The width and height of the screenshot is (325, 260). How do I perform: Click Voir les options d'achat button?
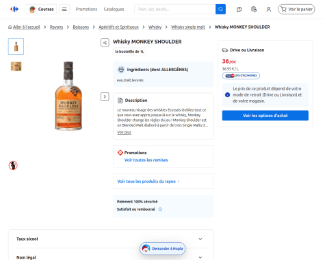[x=265, y=116]
